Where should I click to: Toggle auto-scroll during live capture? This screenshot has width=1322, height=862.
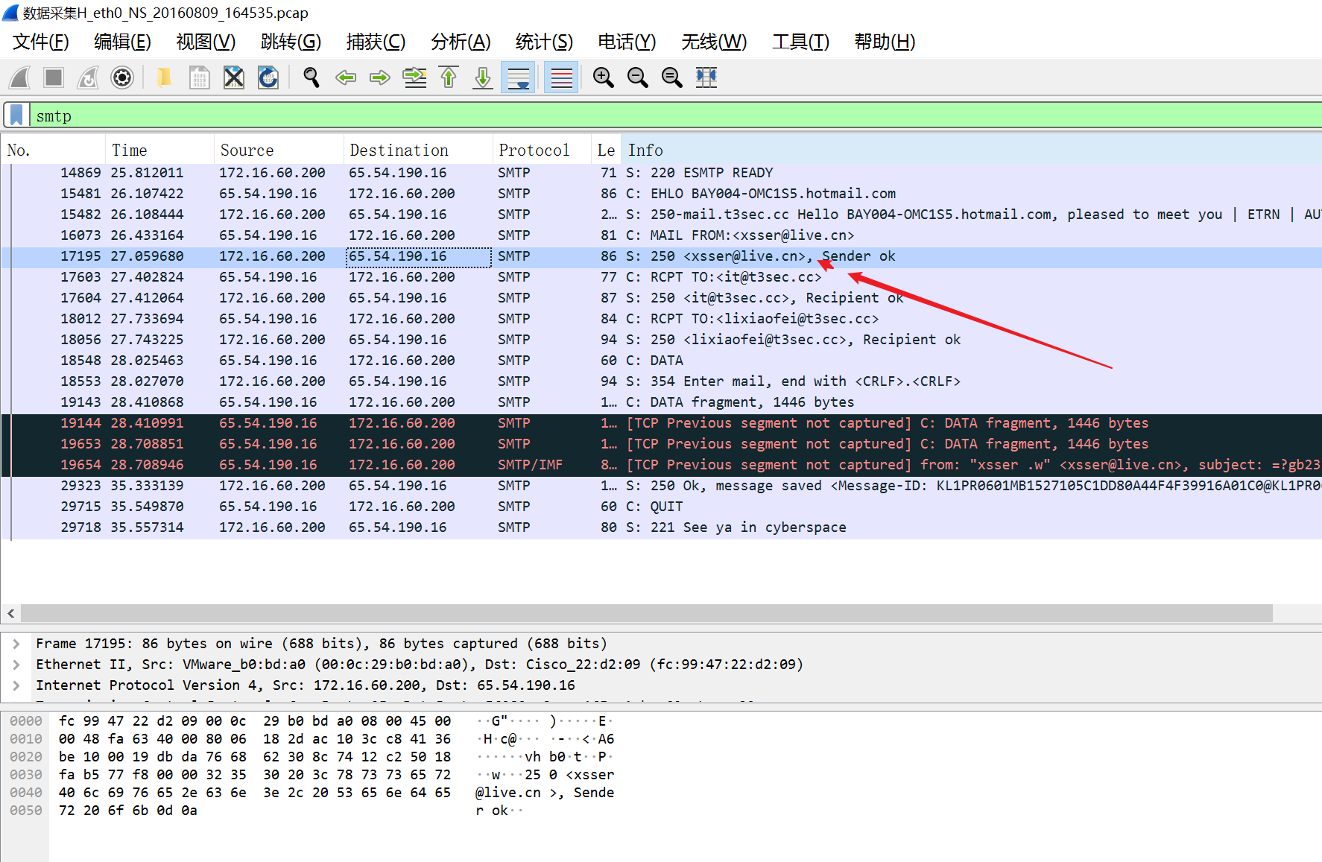(x=518, y=77)
